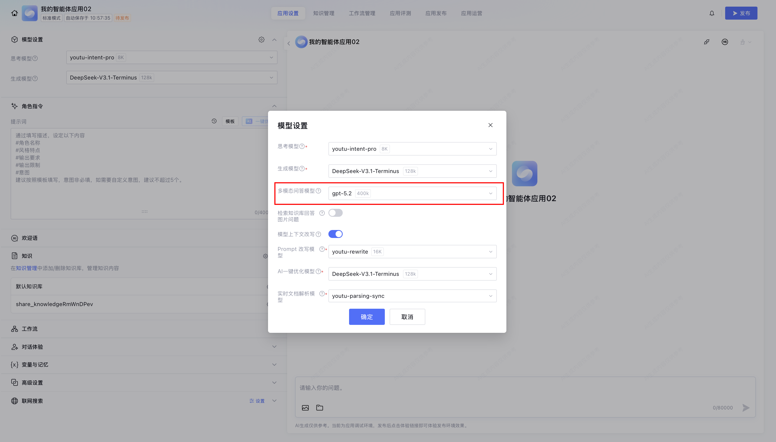Image resolution: width=776 pixels, height=442 pixels.
Task: Click the folder icon in chat input
Action: 319,408
